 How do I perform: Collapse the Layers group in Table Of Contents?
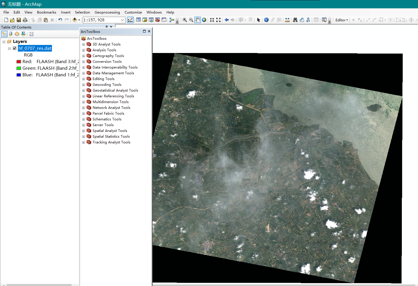pos(4,41)
